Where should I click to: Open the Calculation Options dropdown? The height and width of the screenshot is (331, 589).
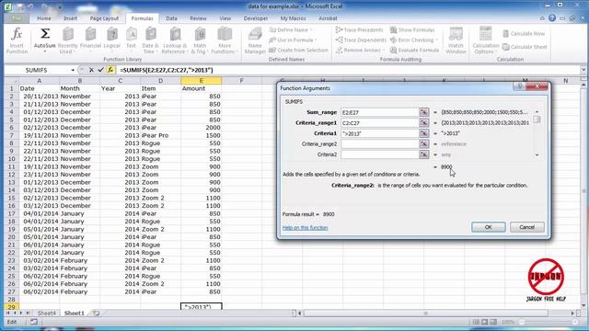pyautogui.click(x=485, y=40)
